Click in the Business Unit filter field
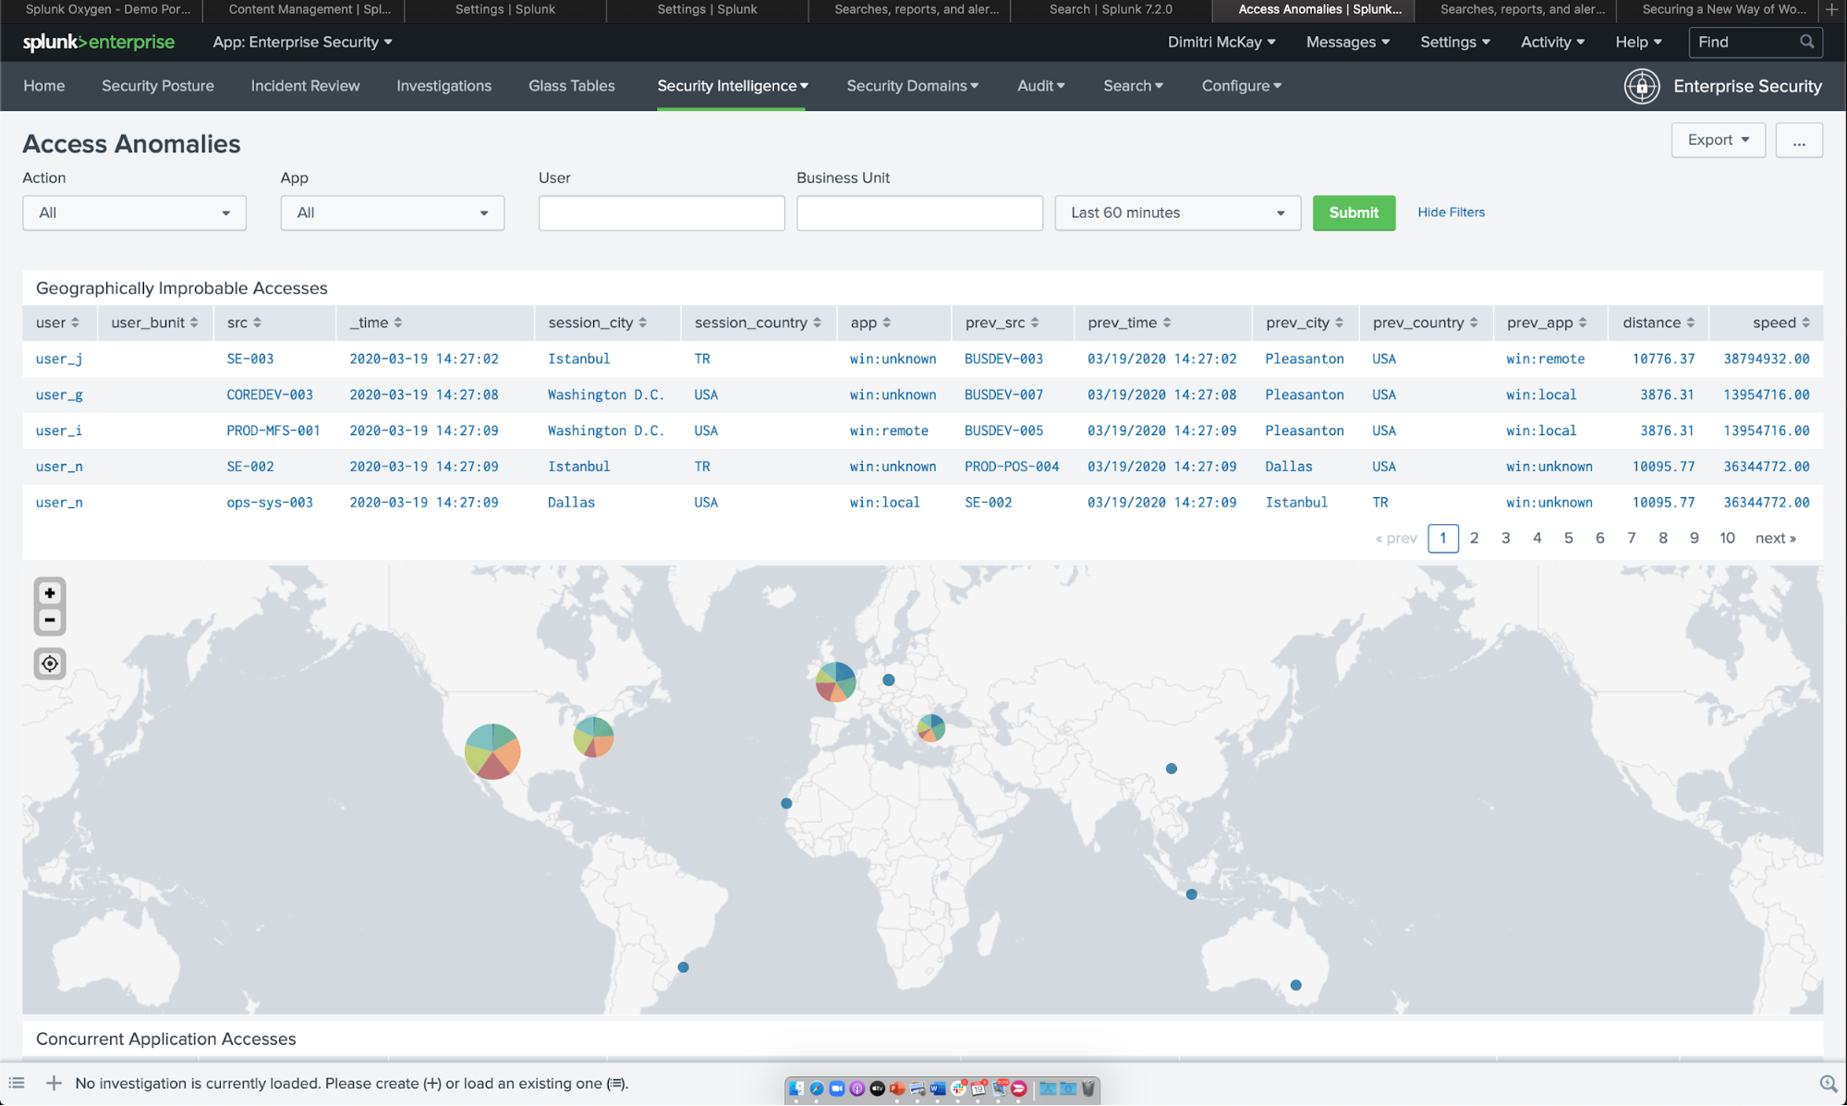Viewport: 1847px width, 1106px height. pos(919,213)
